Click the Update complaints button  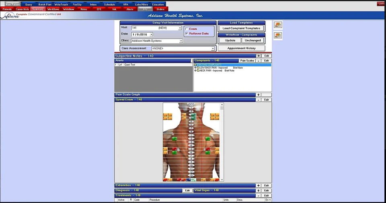tap(230, 40)
